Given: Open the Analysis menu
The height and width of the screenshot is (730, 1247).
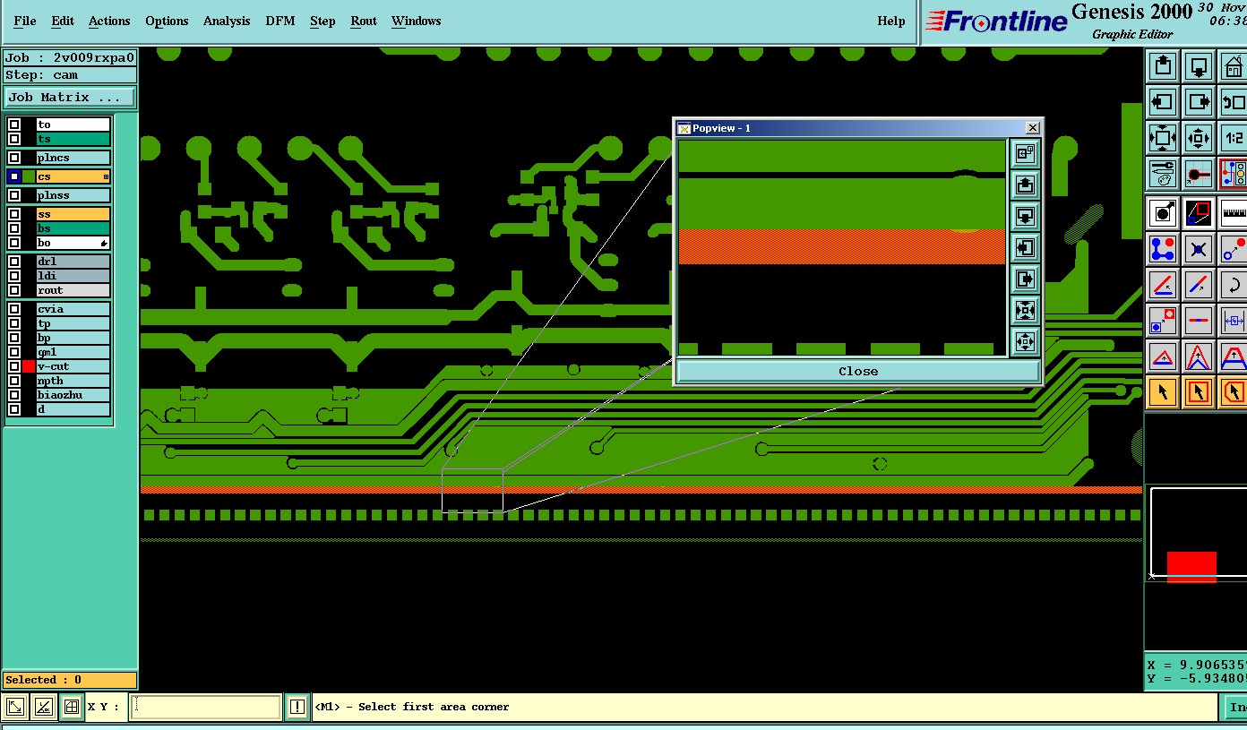Looking at the screenshot, I should (226, 21).
